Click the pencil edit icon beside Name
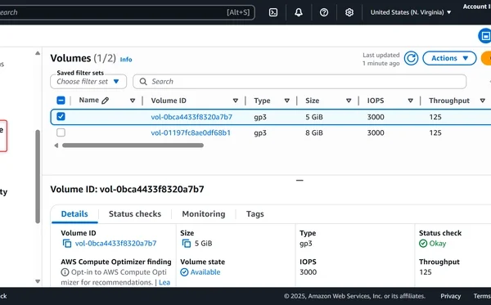The width and height of the screenshot is (491, 305). tap(106, 101)
